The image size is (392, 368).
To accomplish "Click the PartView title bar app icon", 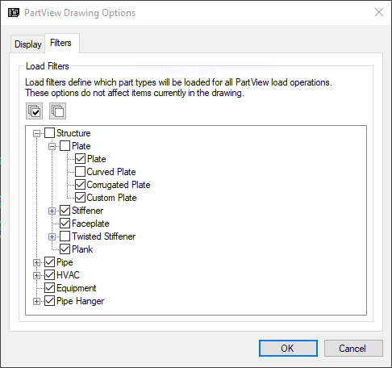I will point(14,13).
